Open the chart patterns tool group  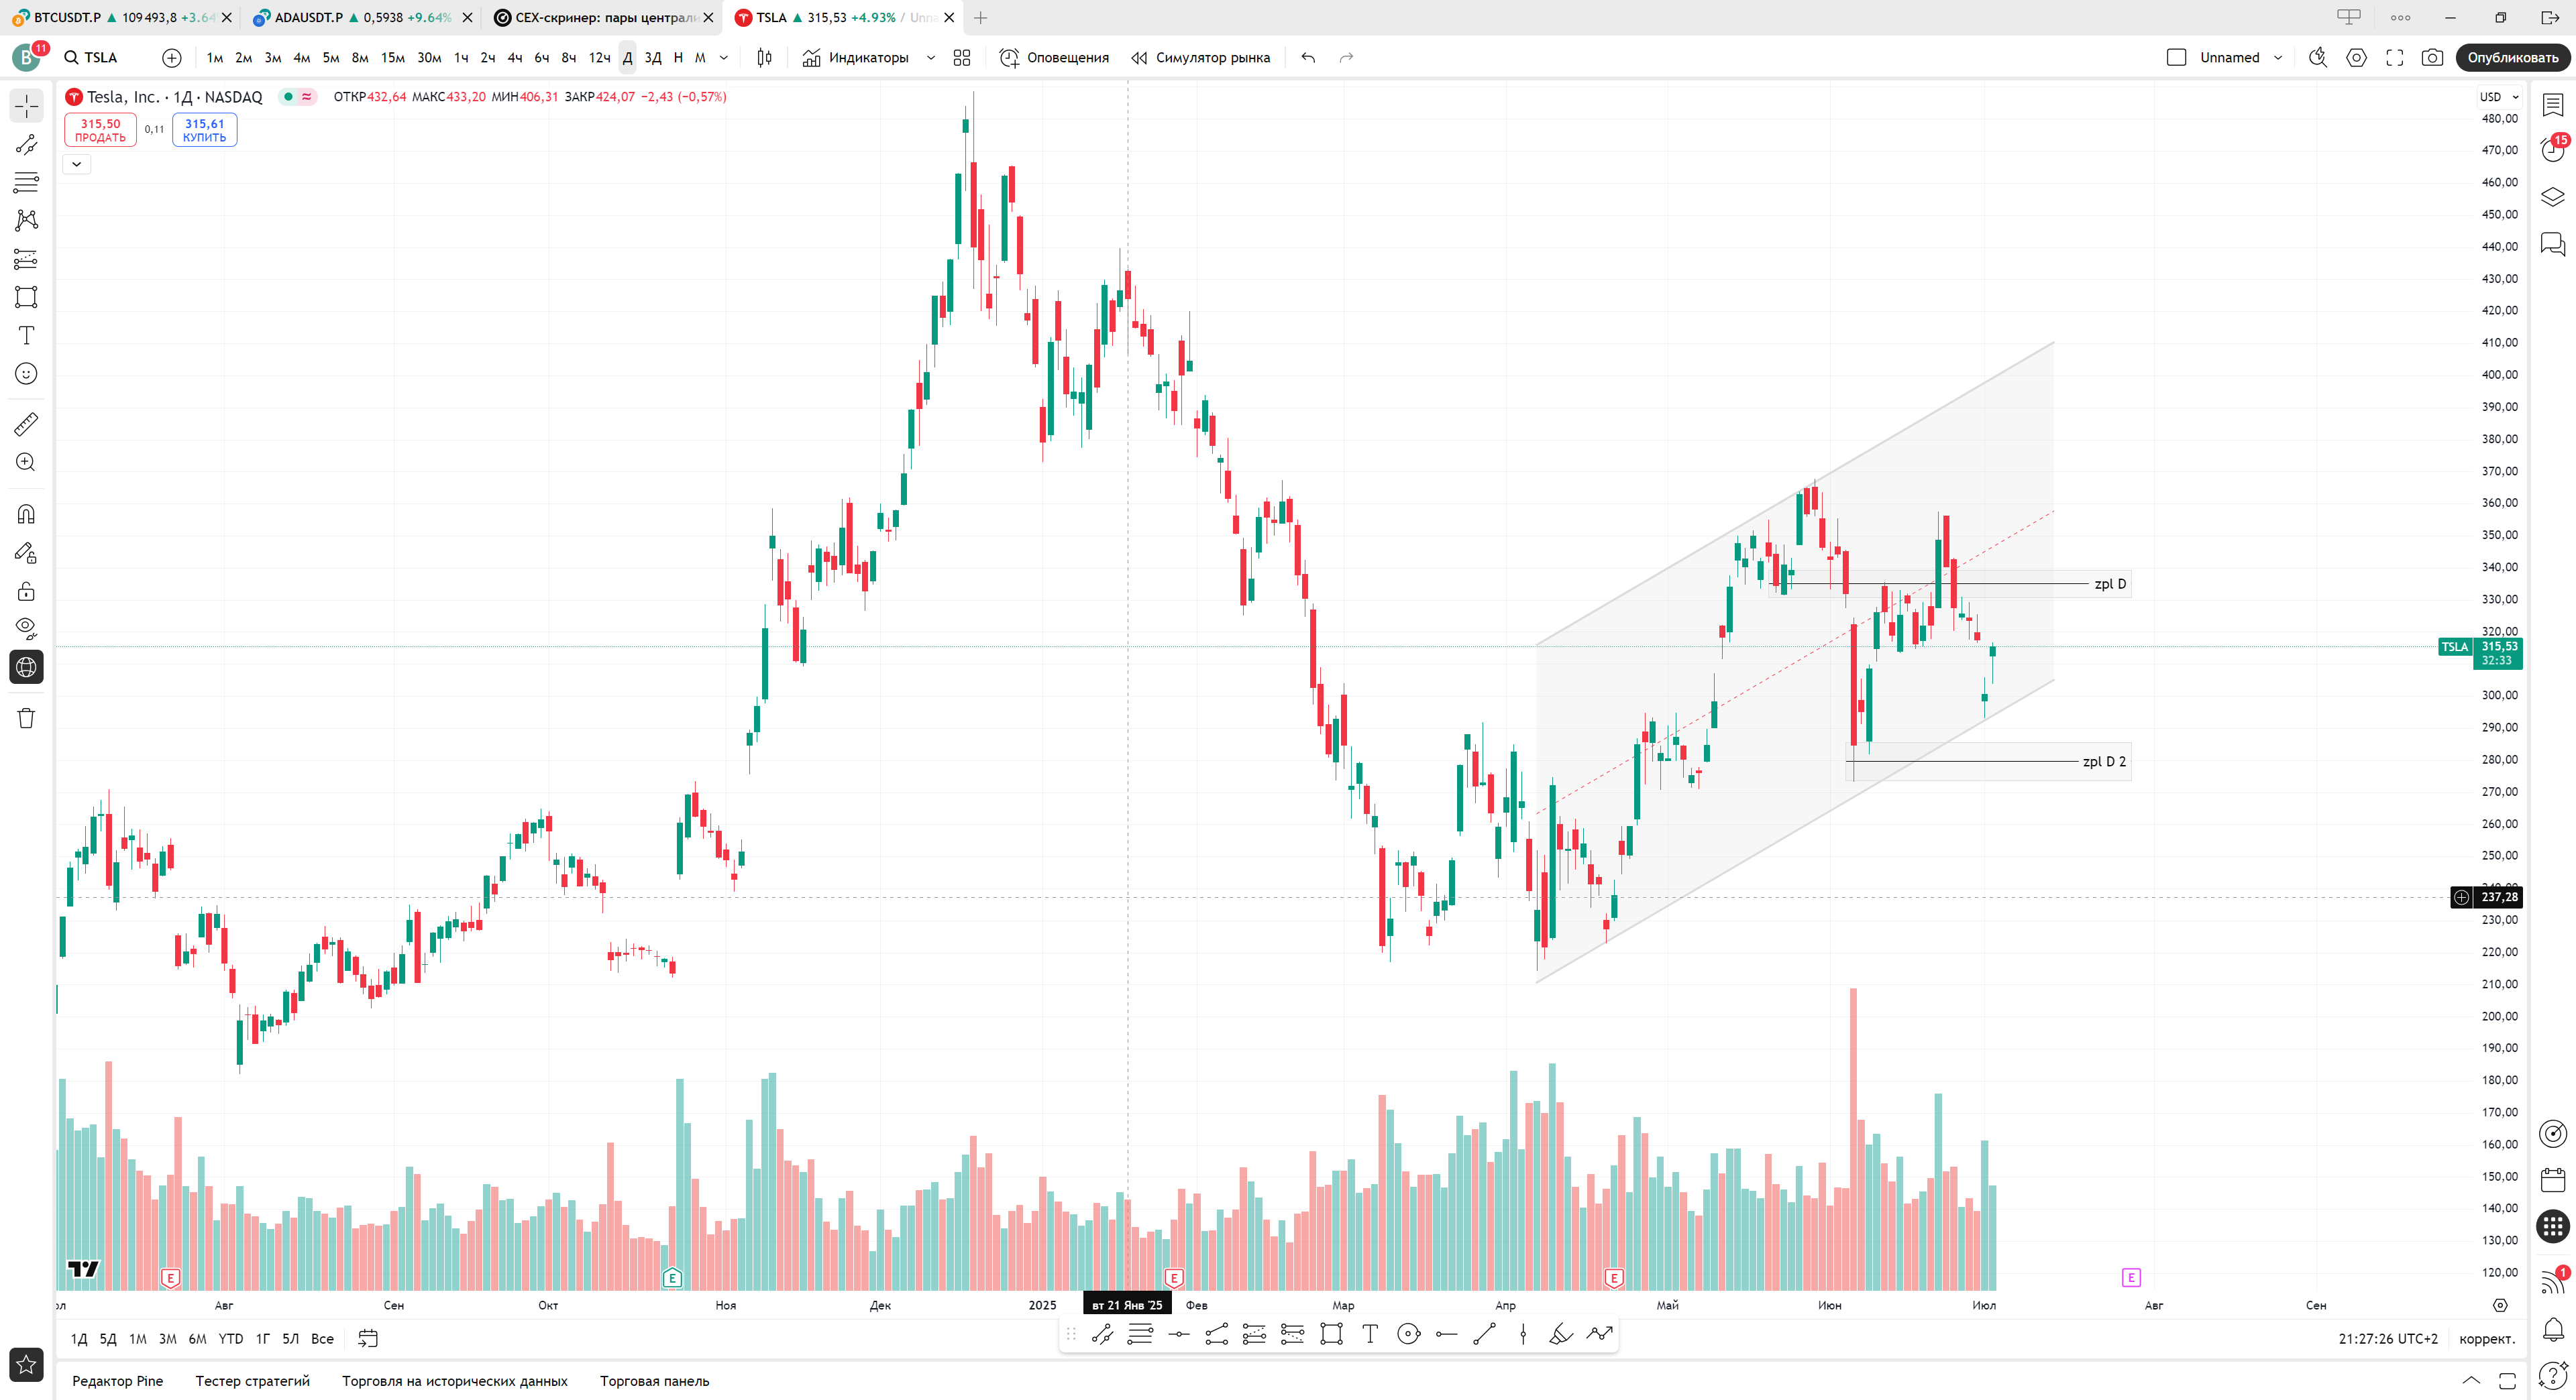pyautogui.click(x=26, y=220)
